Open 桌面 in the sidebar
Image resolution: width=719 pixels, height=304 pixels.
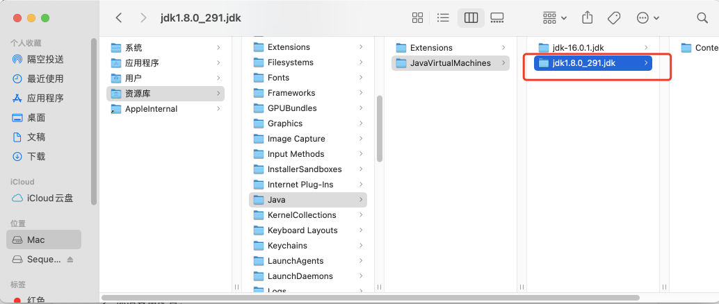(x=45, y=118)
